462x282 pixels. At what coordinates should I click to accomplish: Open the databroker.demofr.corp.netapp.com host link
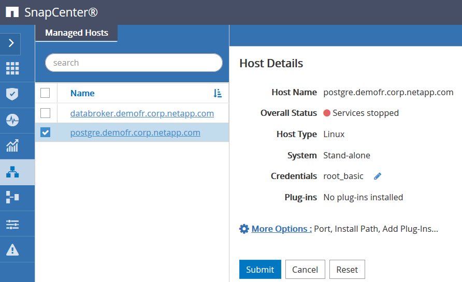coord(142,113)
